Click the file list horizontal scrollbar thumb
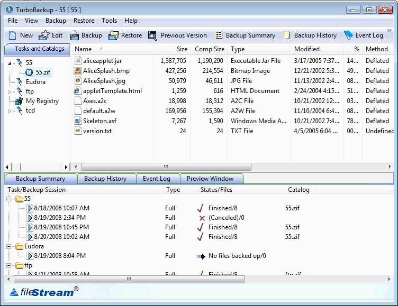 166,167
